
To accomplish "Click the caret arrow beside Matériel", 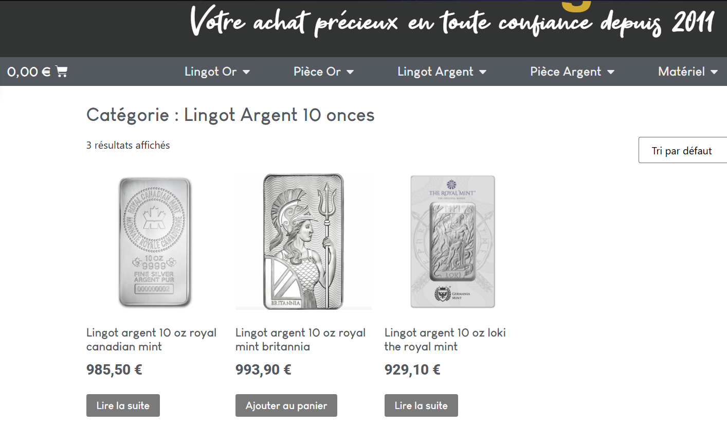I will (x=714, y=72).
